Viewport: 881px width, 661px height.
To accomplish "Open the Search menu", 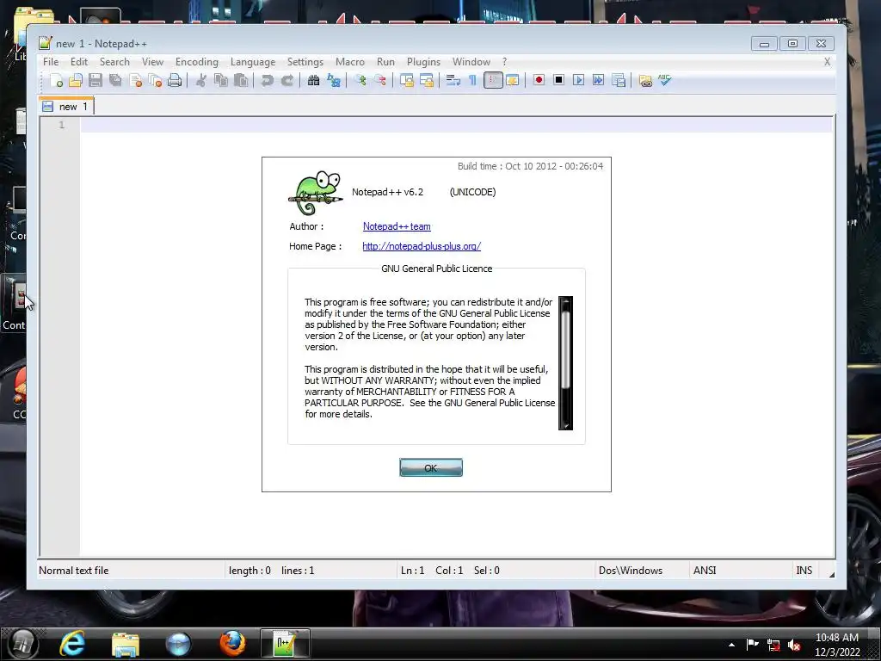I will click(x=114, y=62).
